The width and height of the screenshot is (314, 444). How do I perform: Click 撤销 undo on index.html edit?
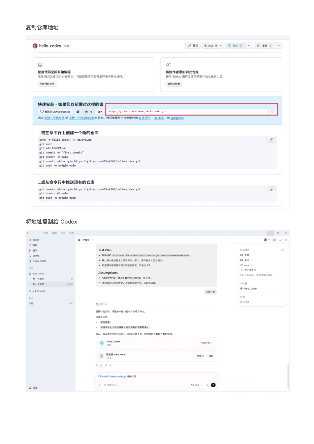pyautogui.click(x=201, y=356)
